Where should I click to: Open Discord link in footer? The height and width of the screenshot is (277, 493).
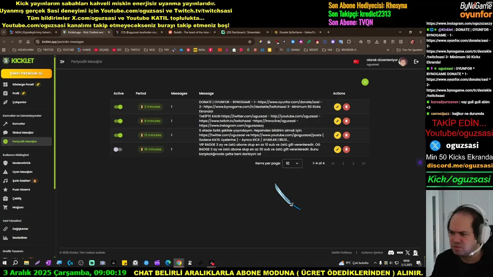(391, 253)
